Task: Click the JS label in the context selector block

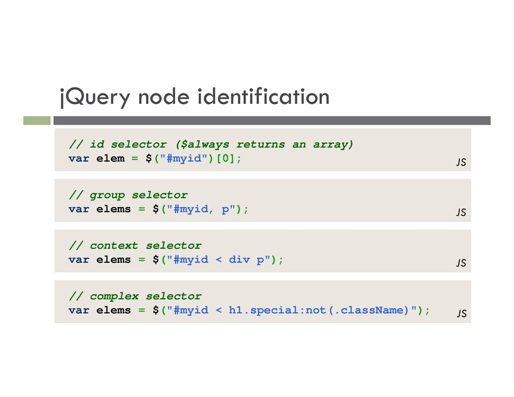Action: click(x=461, y=262)
